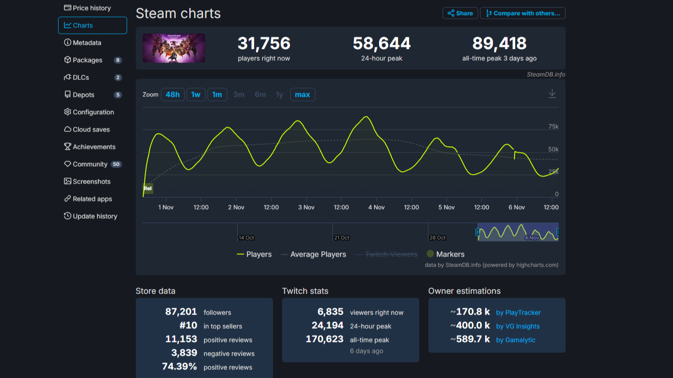Click the right handle of chart navigator
This screenshot has height=378, width=673.
(x=558, y=232)
